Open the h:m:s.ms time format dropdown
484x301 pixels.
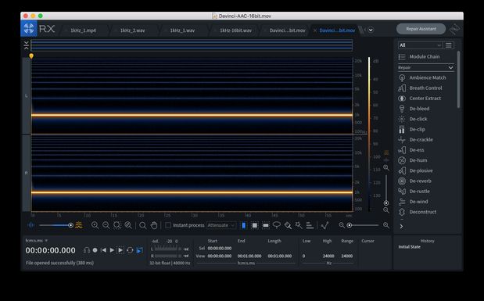37,241
